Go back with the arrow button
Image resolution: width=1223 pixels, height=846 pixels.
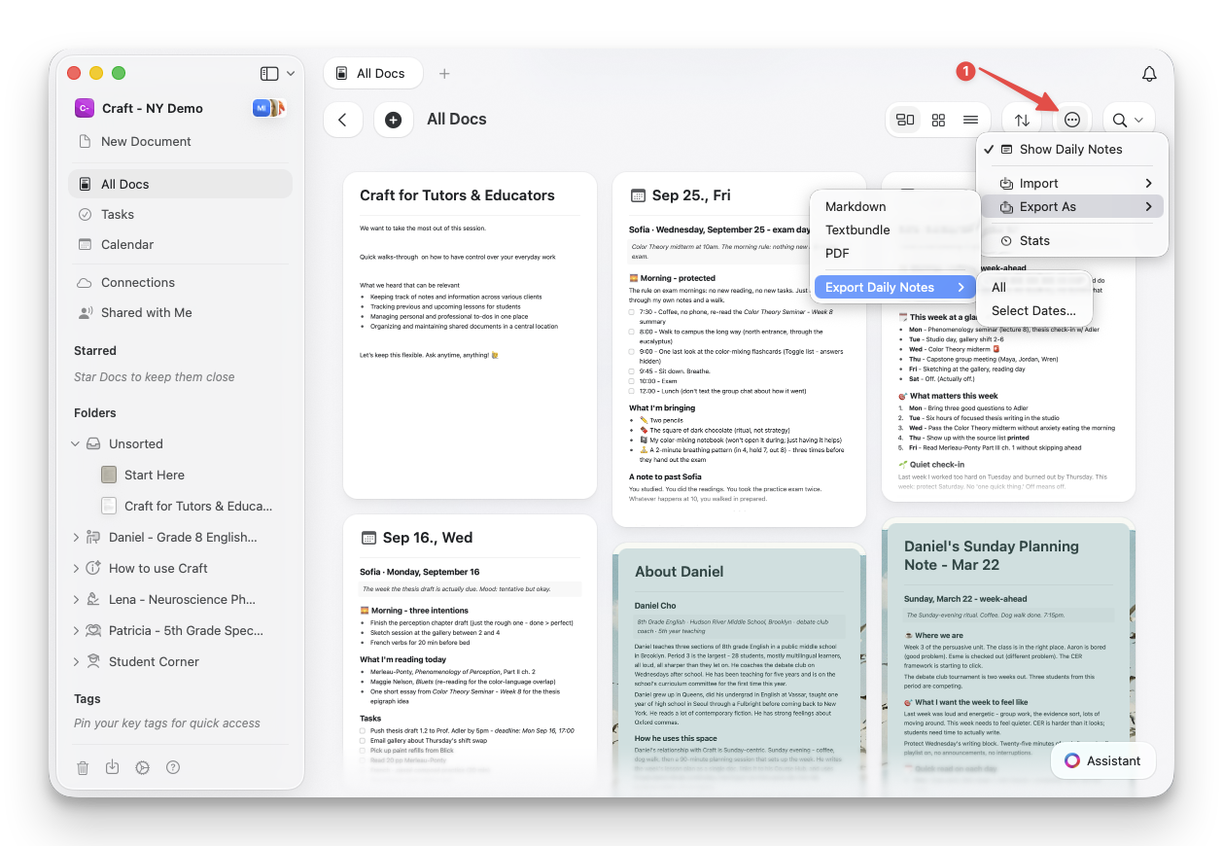(342, 120)
